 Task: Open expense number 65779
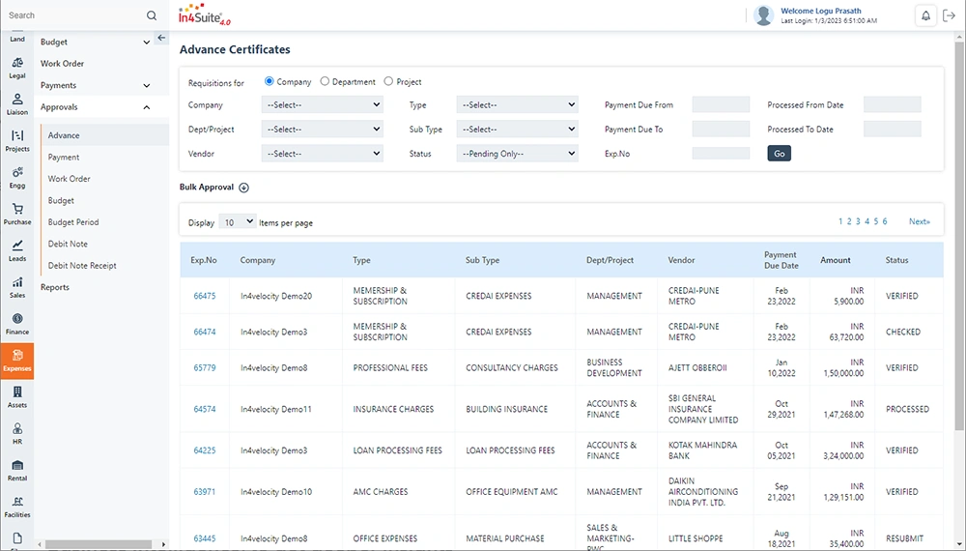[205, 368]
